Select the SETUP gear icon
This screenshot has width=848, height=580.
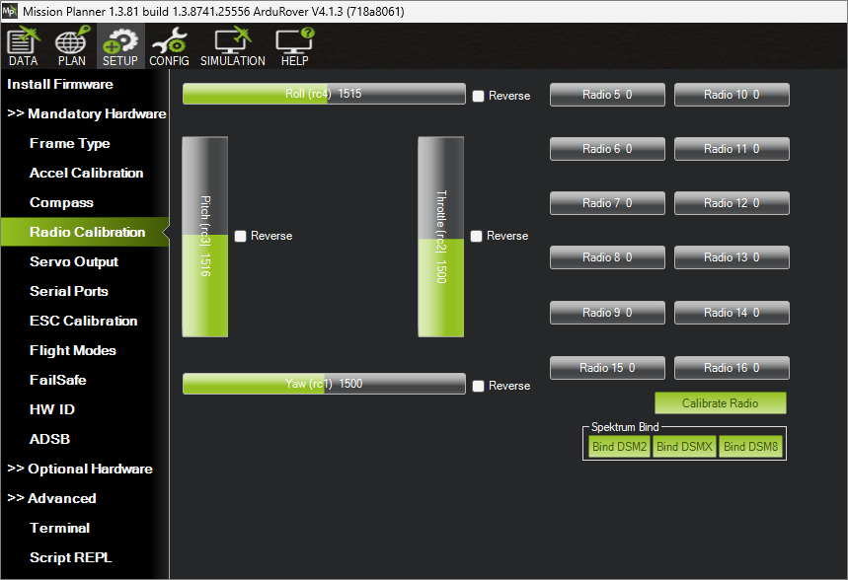tap(120, 46)
